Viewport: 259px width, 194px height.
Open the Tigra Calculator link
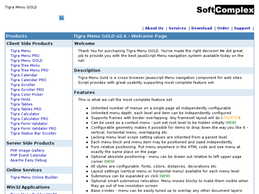(25, 114)
